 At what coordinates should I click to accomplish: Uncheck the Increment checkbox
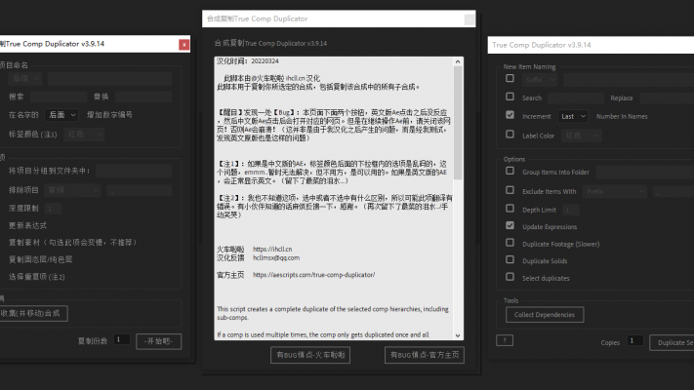pos(510,115)
